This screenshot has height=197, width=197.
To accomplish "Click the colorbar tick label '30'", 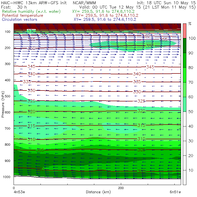I will (191, 141).
